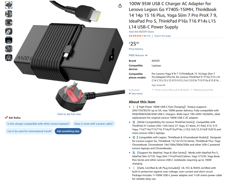The image size is (227, 181).
Task: Ask Rufus about compatibility with other Lenovo laptops
Action: click(x=38, y=124)
